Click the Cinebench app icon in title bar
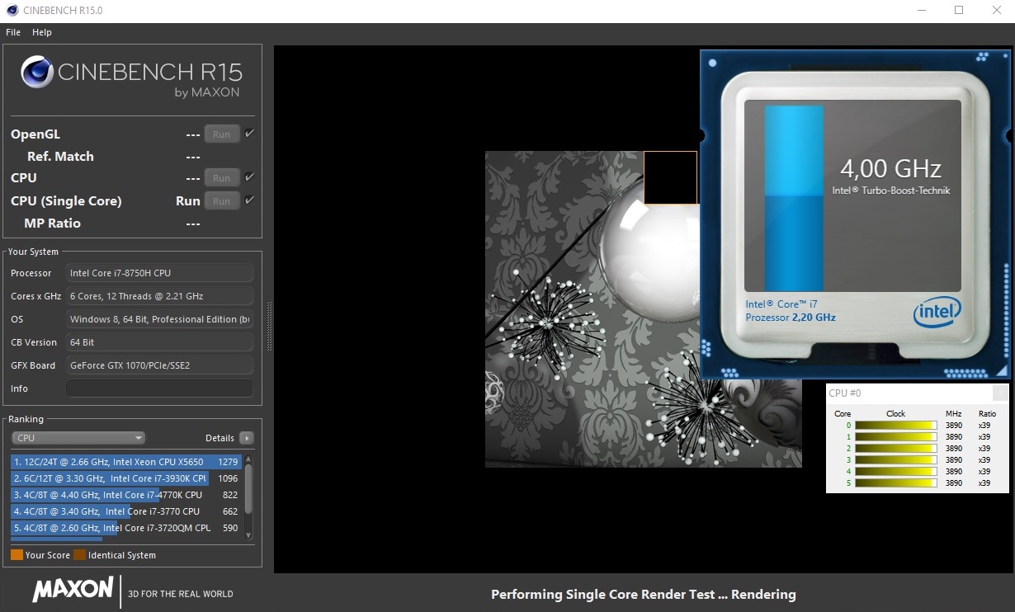Viewport: 1015px width, 612px height. [12, 11]
